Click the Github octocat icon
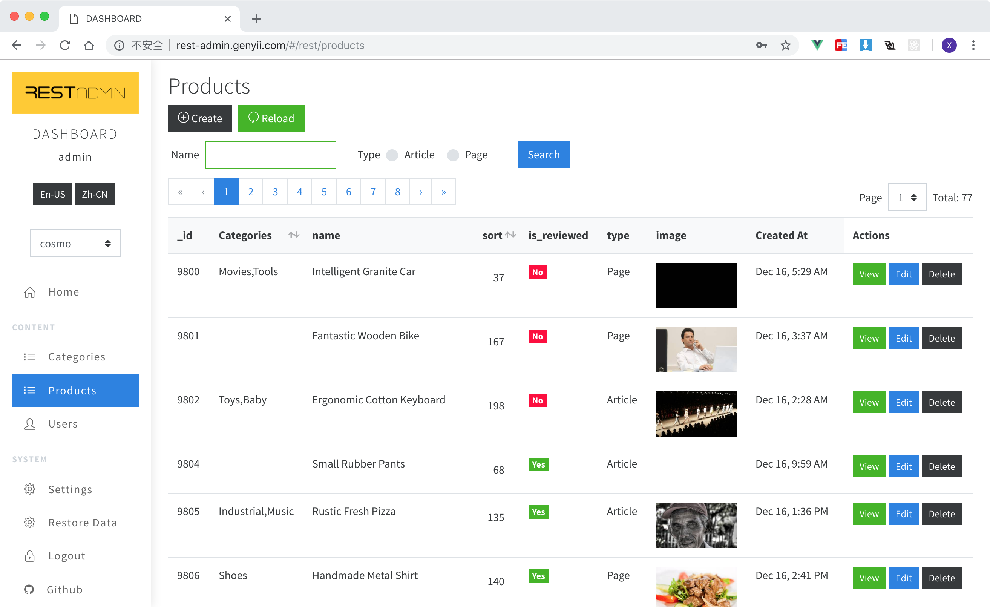 pos(29,589)
